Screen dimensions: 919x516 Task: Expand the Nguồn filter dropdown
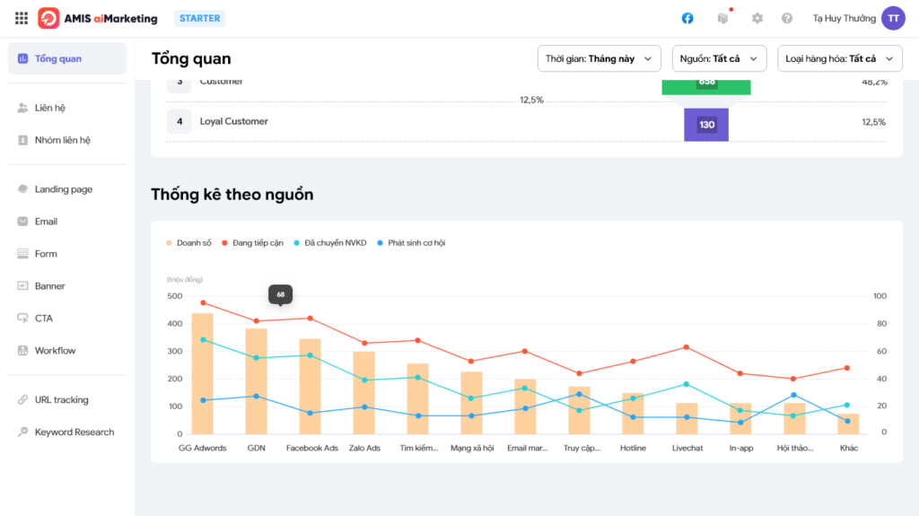(719, 58)
